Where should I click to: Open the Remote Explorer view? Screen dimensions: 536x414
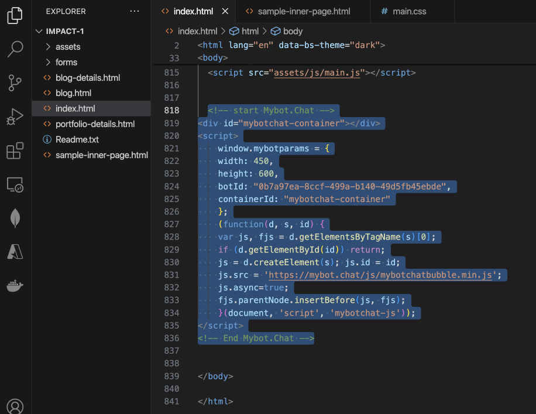tap(15, 184)
